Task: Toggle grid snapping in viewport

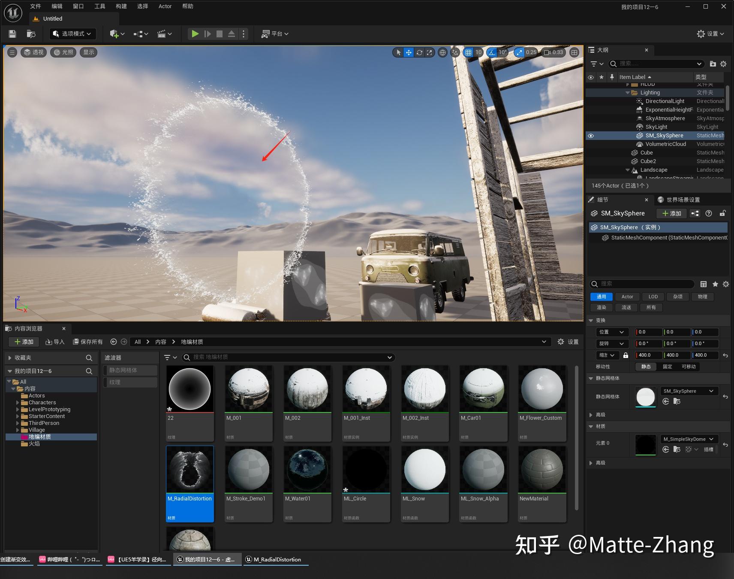Action: [x=468, y=52]
